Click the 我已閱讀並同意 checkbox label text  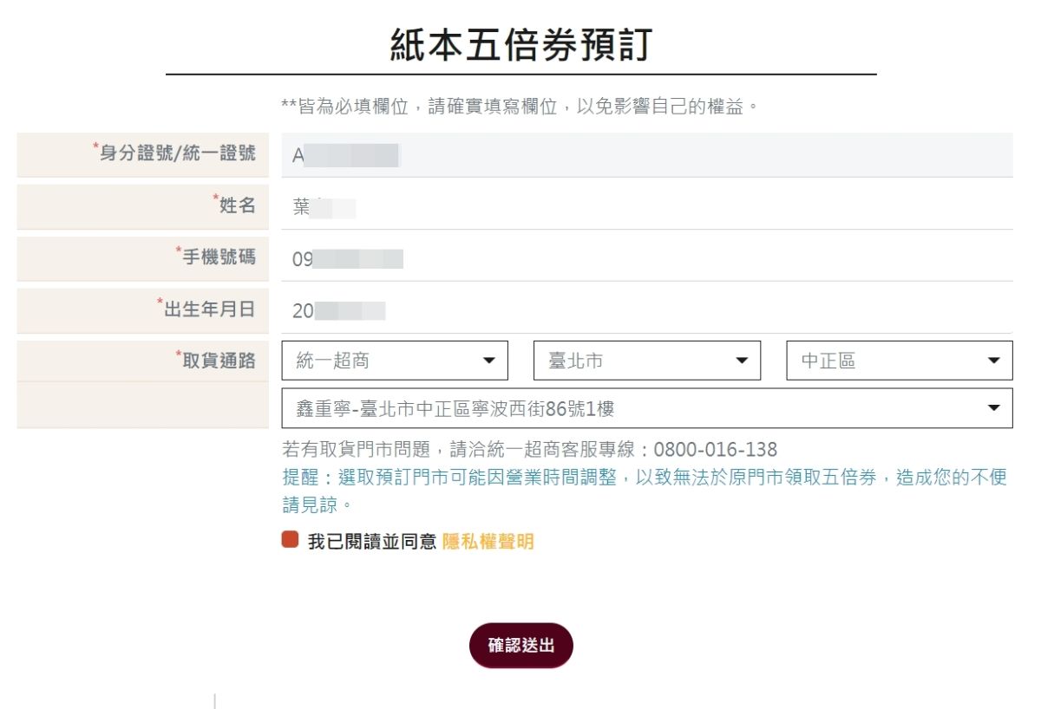pos(372,542)
